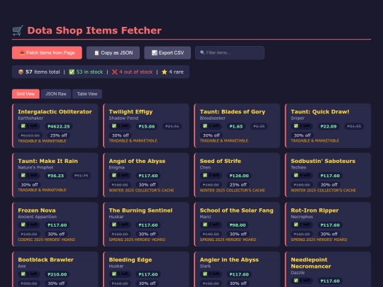Click the Nature's Prophet hero label

(35, 167)
